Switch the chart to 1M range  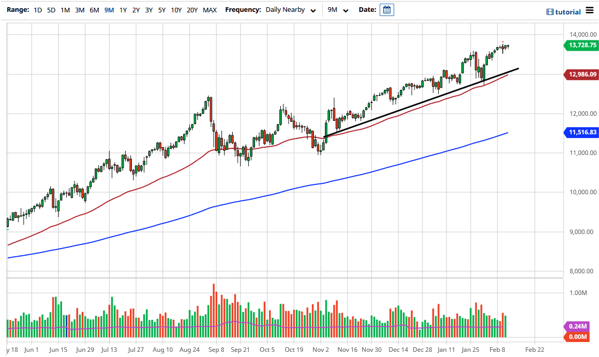65,9
